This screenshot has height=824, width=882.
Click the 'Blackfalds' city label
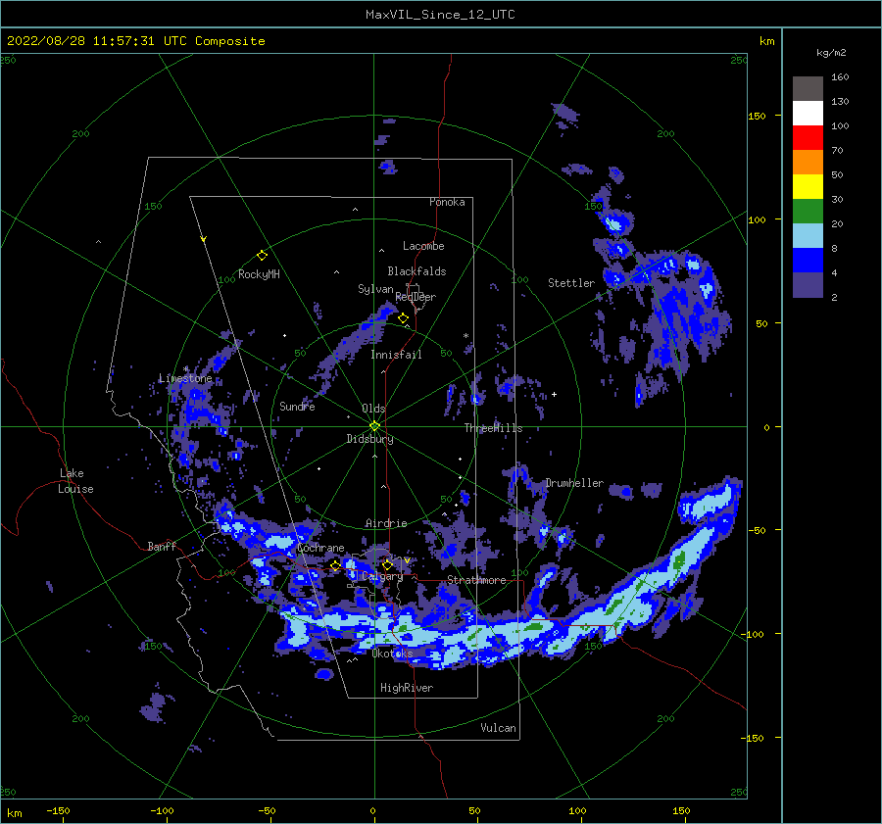tap(416, 271)
